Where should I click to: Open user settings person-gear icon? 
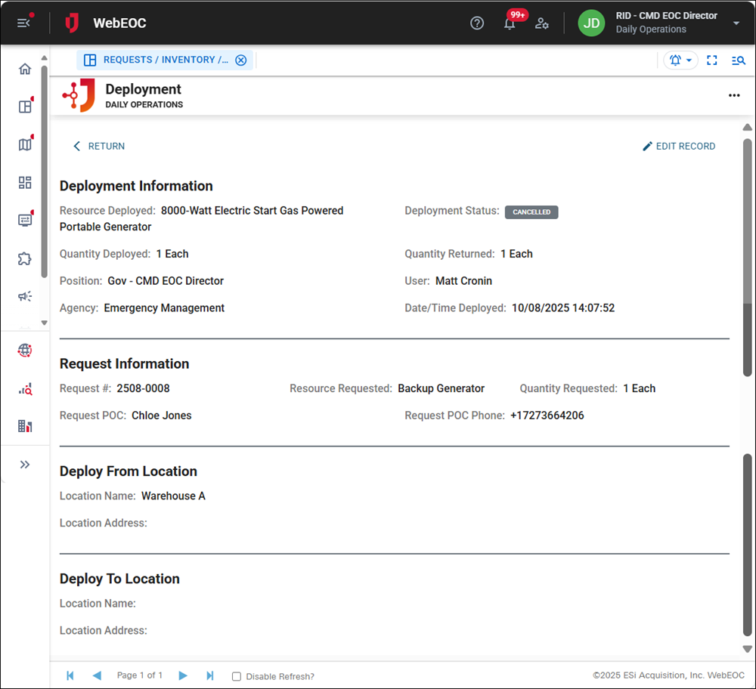point(542,23)
